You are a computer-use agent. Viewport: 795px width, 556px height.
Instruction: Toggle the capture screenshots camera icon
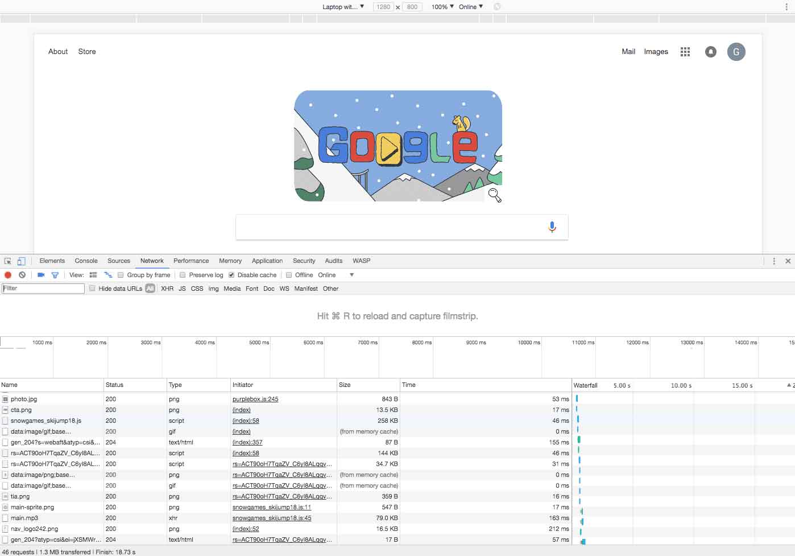(41, 275)
